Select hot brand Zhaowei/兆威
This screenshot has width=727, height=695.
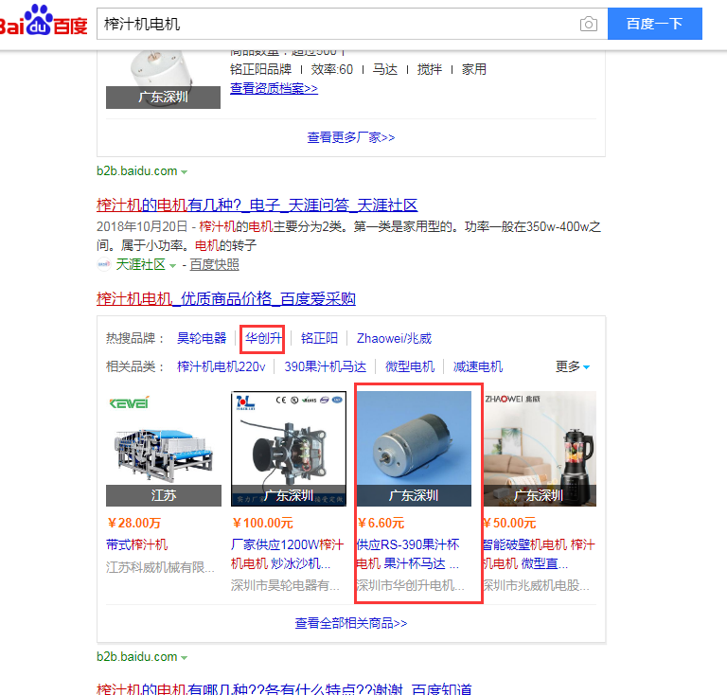click(x=394, y=338)
